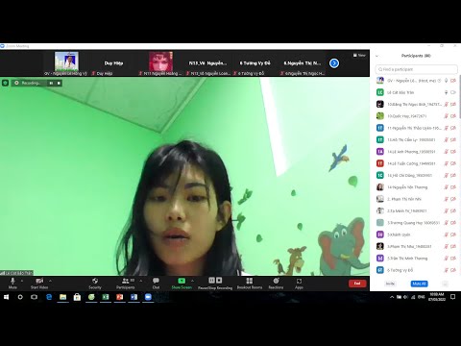The width and height of the screenshot is (461, 346).
Task: Open the More options button beside Mute All
Action: [445, 284]
